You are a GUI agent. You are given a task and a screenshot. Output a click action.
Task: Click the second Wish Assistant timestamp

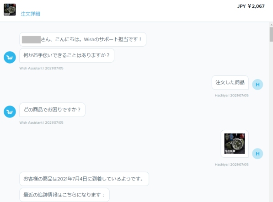click(41, 122)
